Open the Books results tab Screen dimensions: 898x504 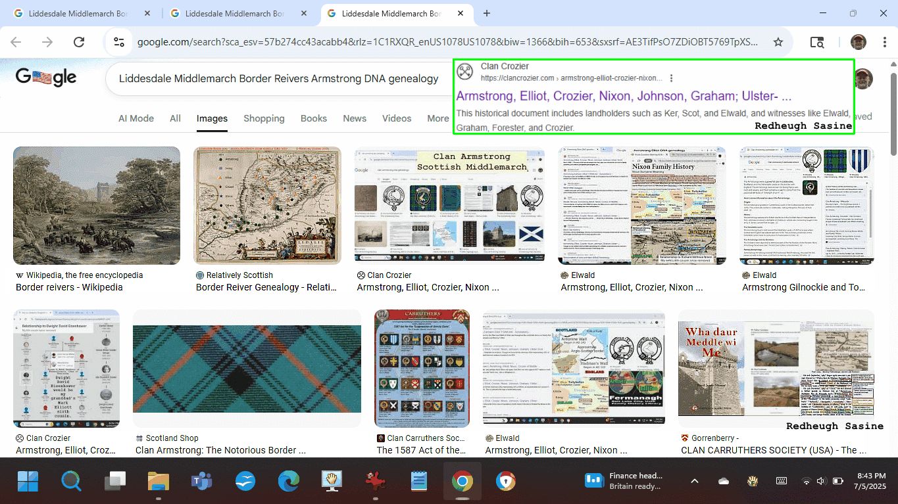[x=314, y=118]
